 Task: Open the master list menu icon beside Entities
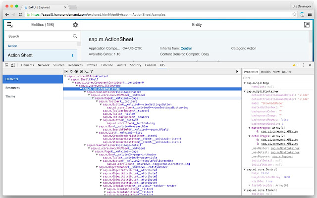(x=10, y=25)
